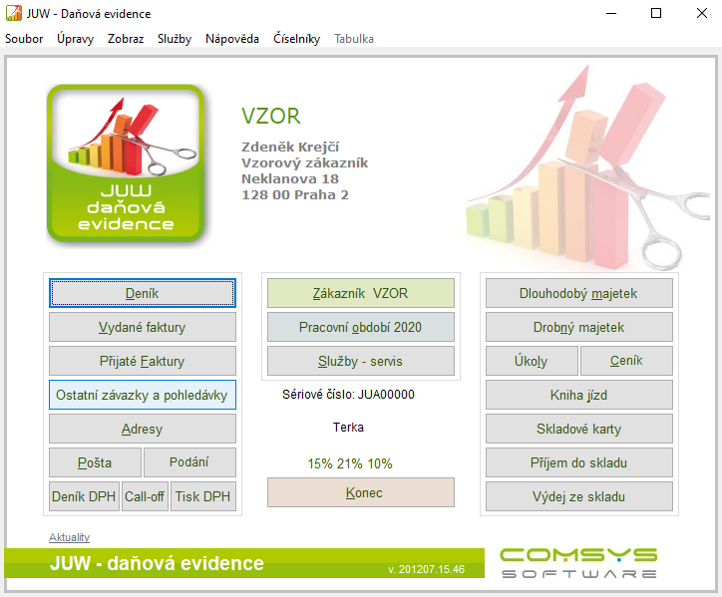
Task: Click the Tisk DPH button
Action: click(203, 496)
